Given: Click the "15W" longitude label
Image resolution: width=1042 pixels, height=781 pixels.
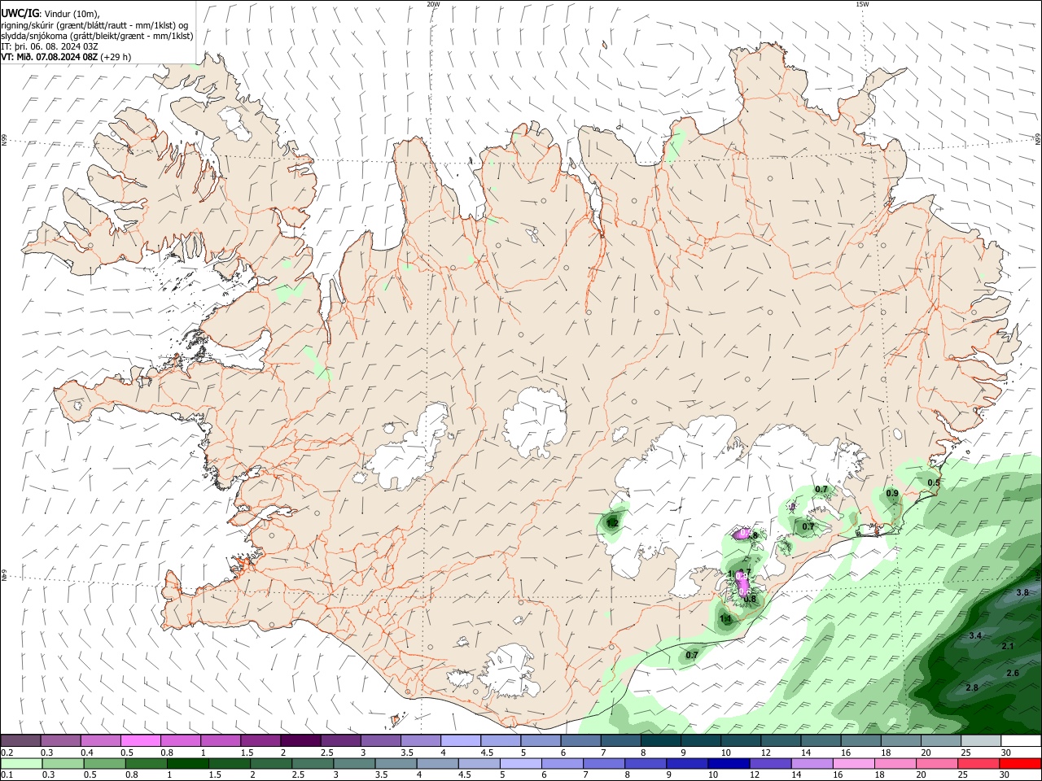Looking at the screenshot, I should click(x=862, y=4).
